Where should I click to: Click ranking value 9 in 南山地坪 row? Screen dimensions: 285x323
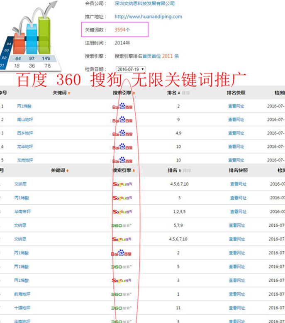(178, 120)
